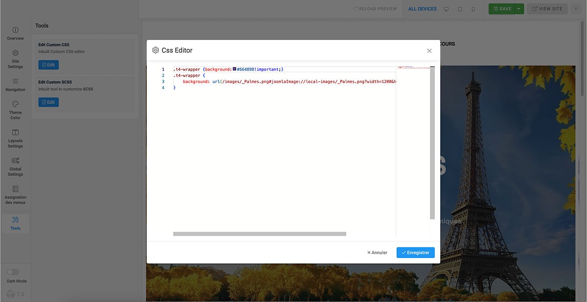Open Site Settings gear icon

coord(15,53)
